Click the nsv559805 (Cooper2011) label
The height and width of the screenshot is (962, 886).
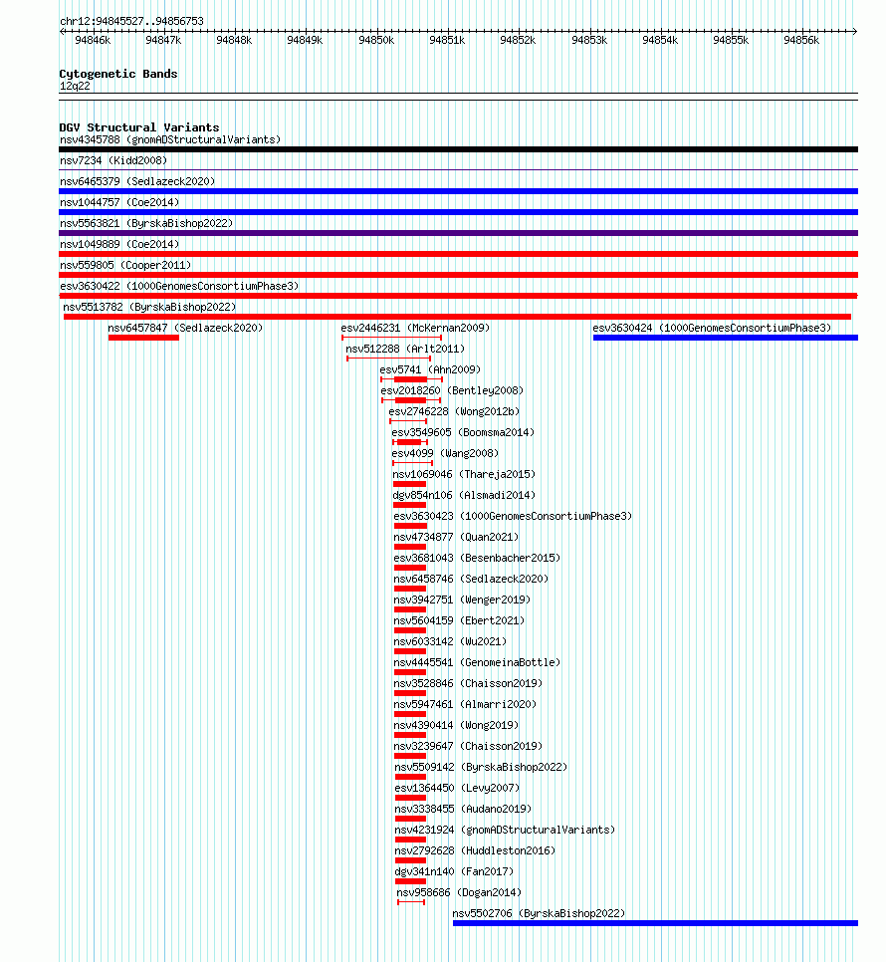[125, 265]
